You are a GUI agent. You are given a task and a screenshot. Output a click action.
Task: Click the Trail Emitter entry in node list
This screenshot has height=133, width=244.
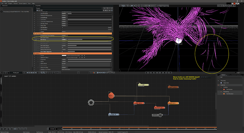229,90
